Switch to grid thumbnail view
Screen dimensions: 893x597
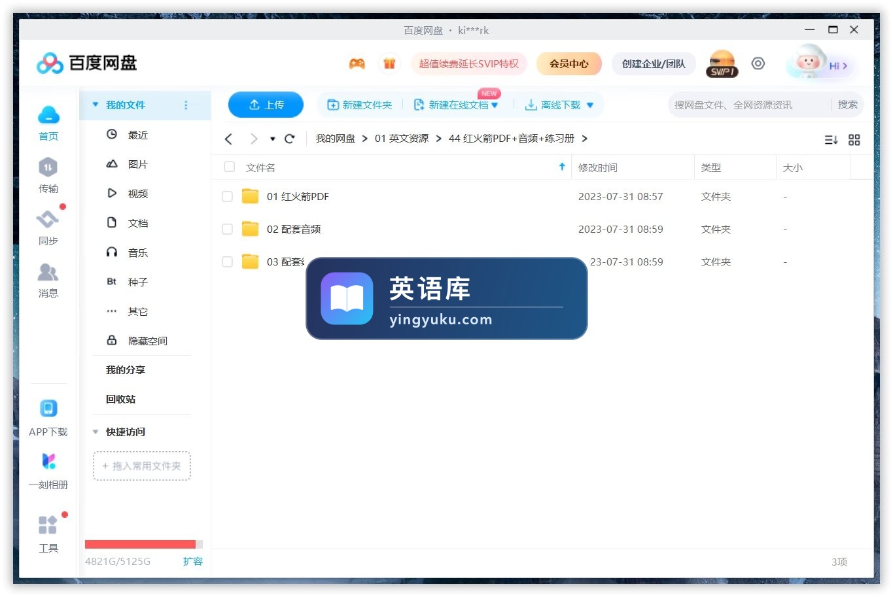[x=854, y=140]
